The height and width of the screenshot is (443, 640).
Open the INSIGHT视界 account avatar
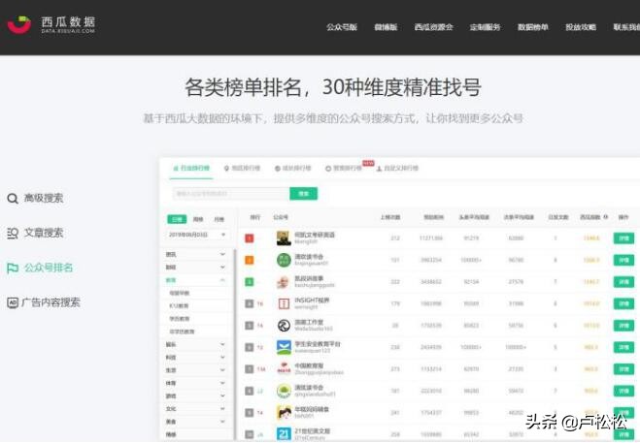[284, 303]
